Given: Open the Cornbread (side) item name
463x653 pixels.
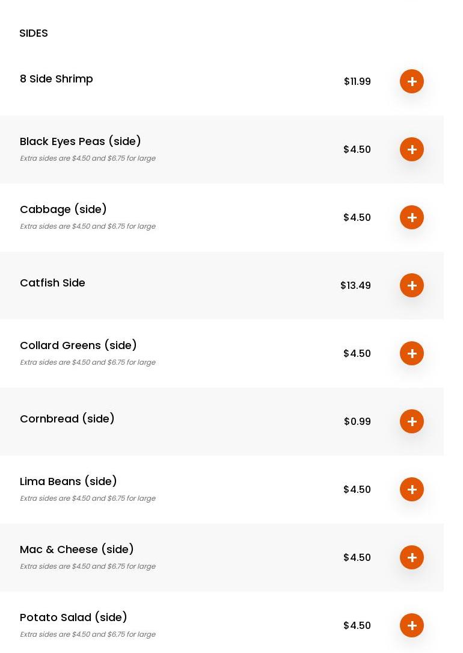Looking at the screenshot, I should point(67,419).
